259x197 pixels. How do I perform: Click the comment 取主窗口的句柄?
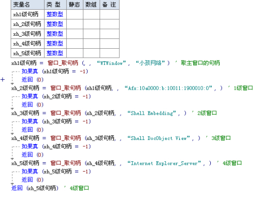[x=200, y=63]
